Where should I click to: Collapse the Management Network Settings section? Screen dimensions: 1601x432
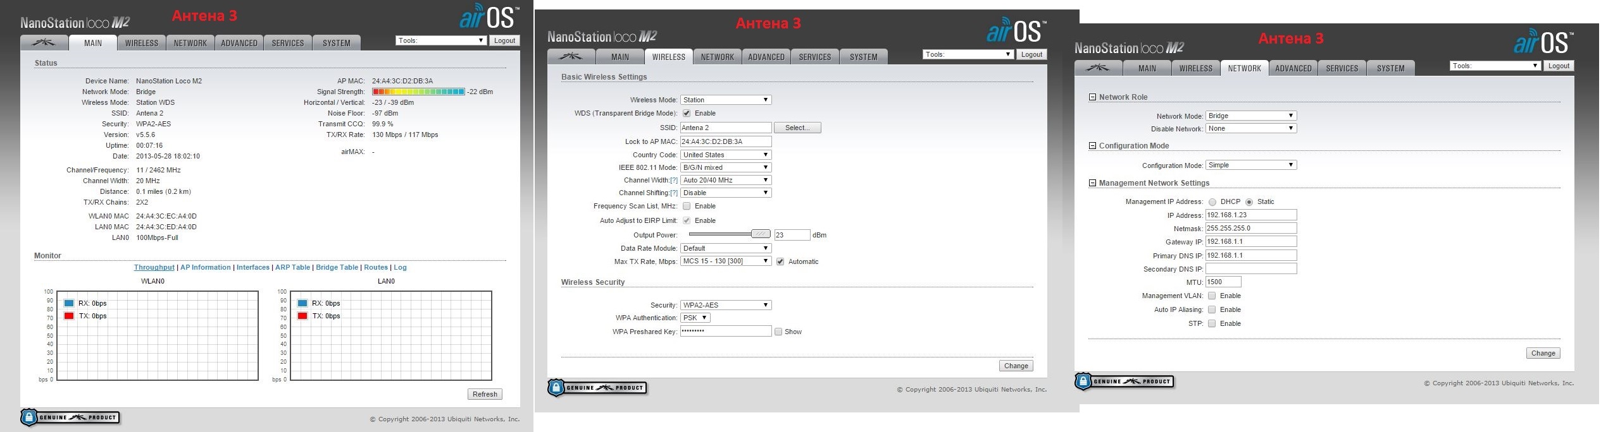(1092, 183)
